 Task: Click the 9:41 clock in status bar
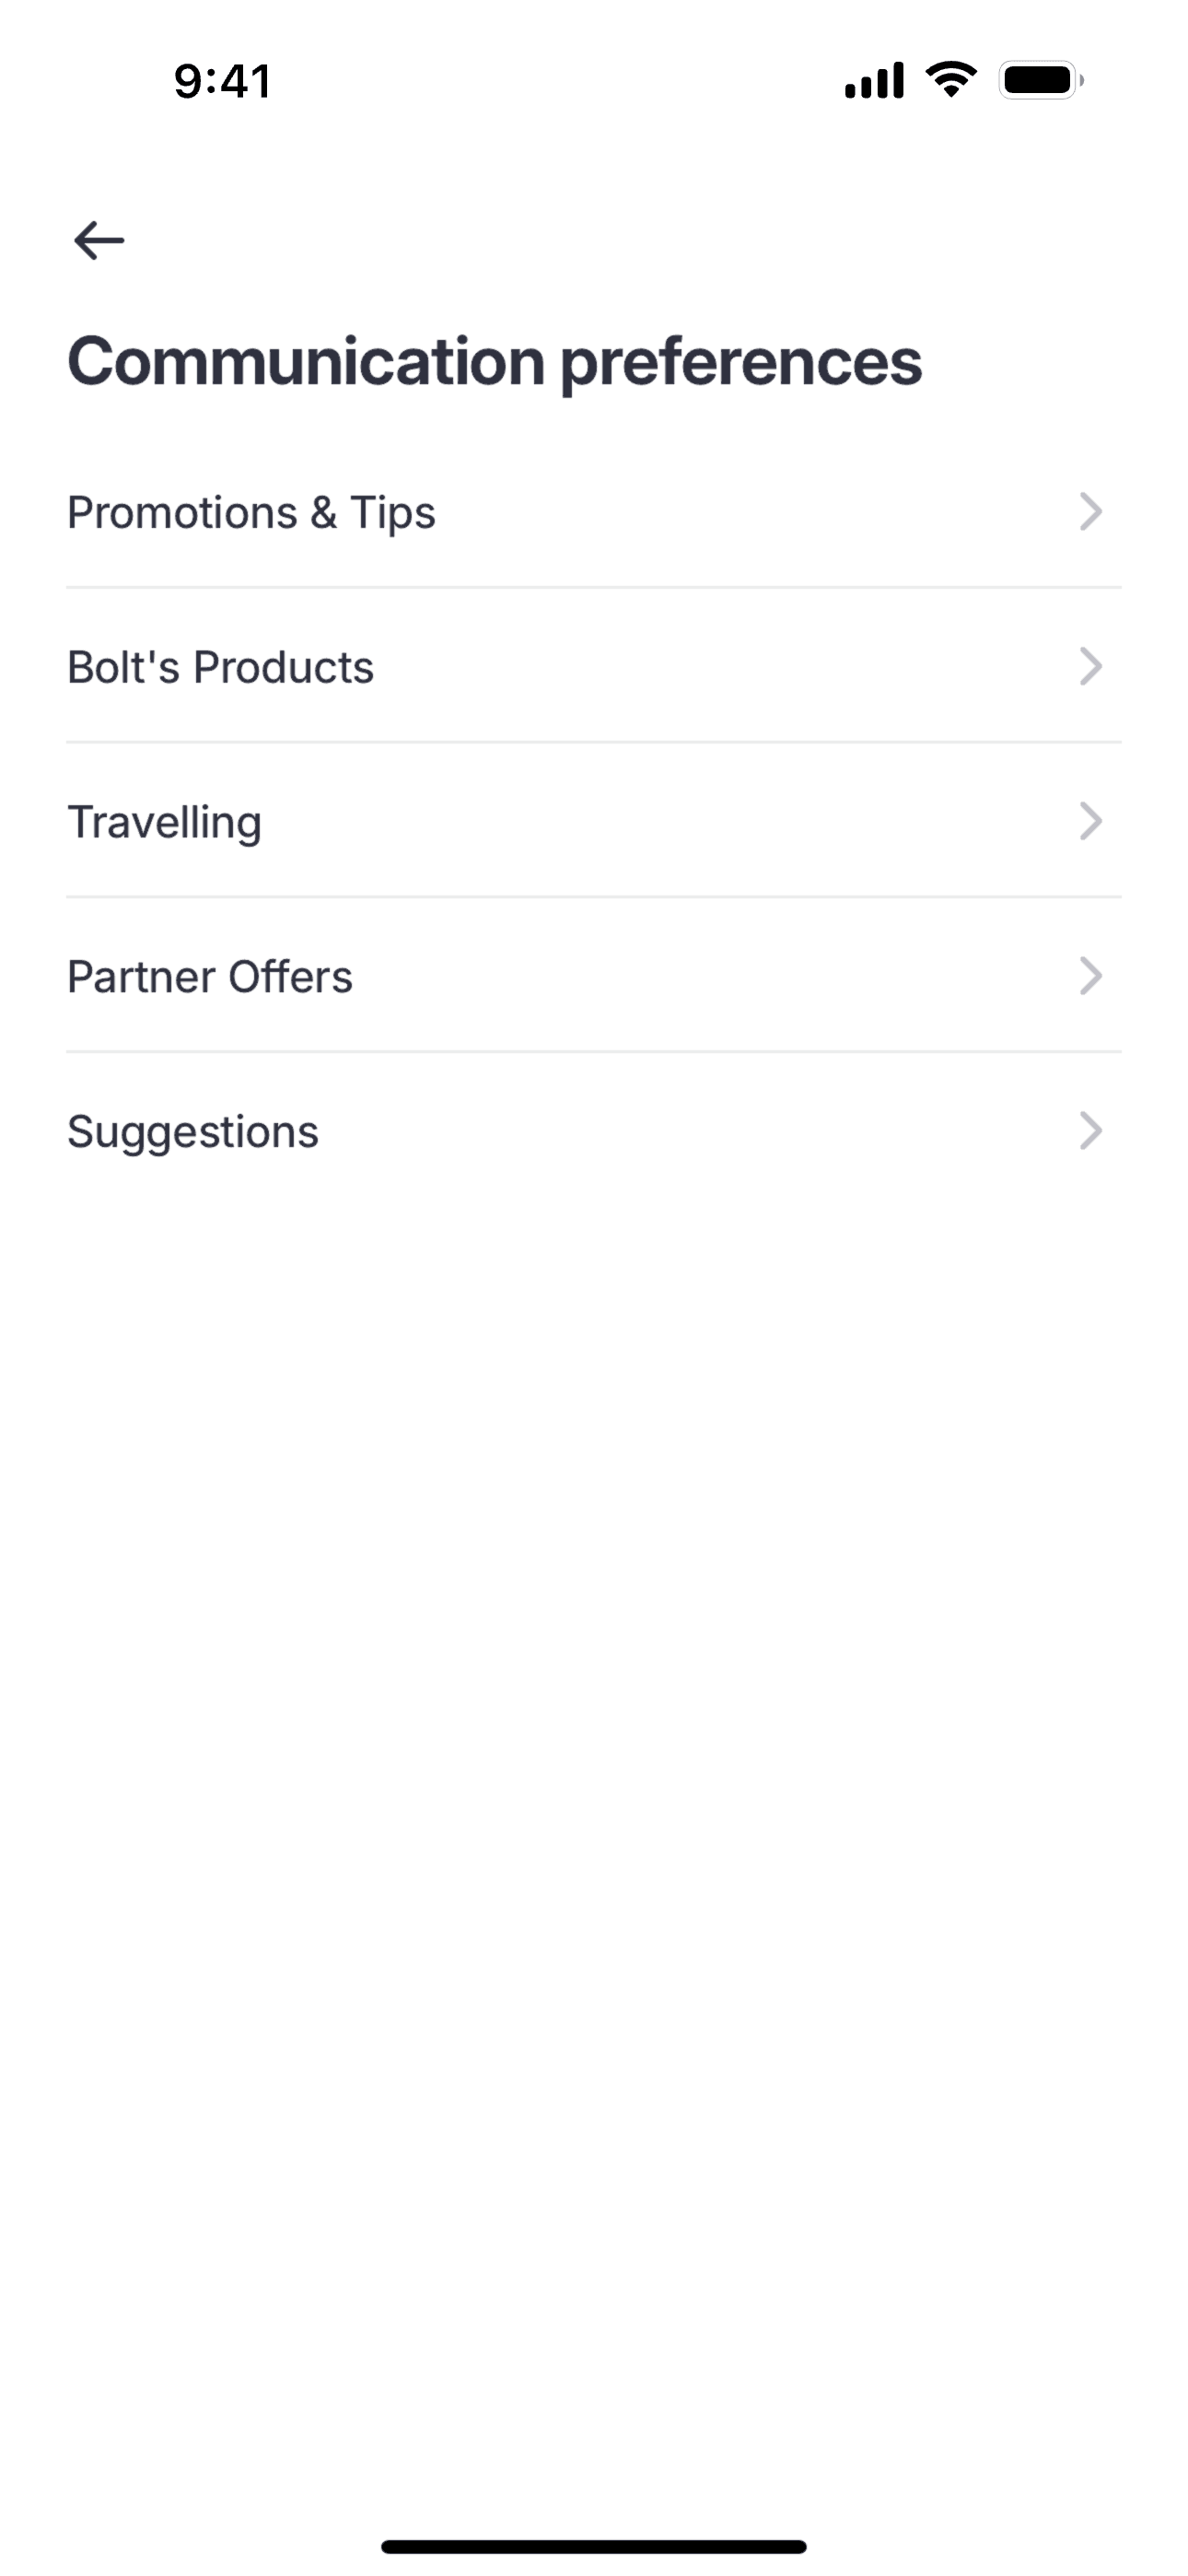coord(222,81)
